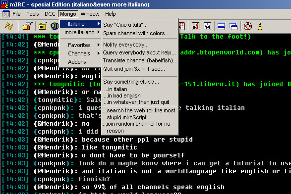Expand the Favorites submenu
Image resolution: width=291 pixels, height=194 pixels.
tap(80, 45)
